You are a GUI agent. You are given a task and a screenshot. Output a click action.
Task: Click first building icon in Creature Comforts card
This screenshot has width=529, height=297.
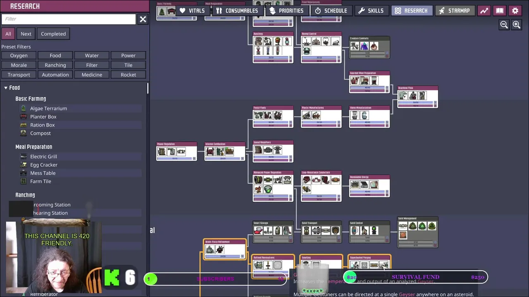click(x=355, y=46)
